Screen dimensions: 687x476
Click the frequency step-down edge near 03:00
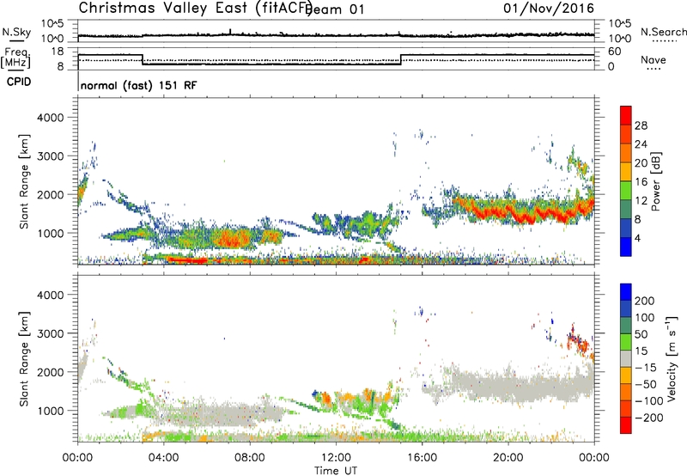(143, 59)
